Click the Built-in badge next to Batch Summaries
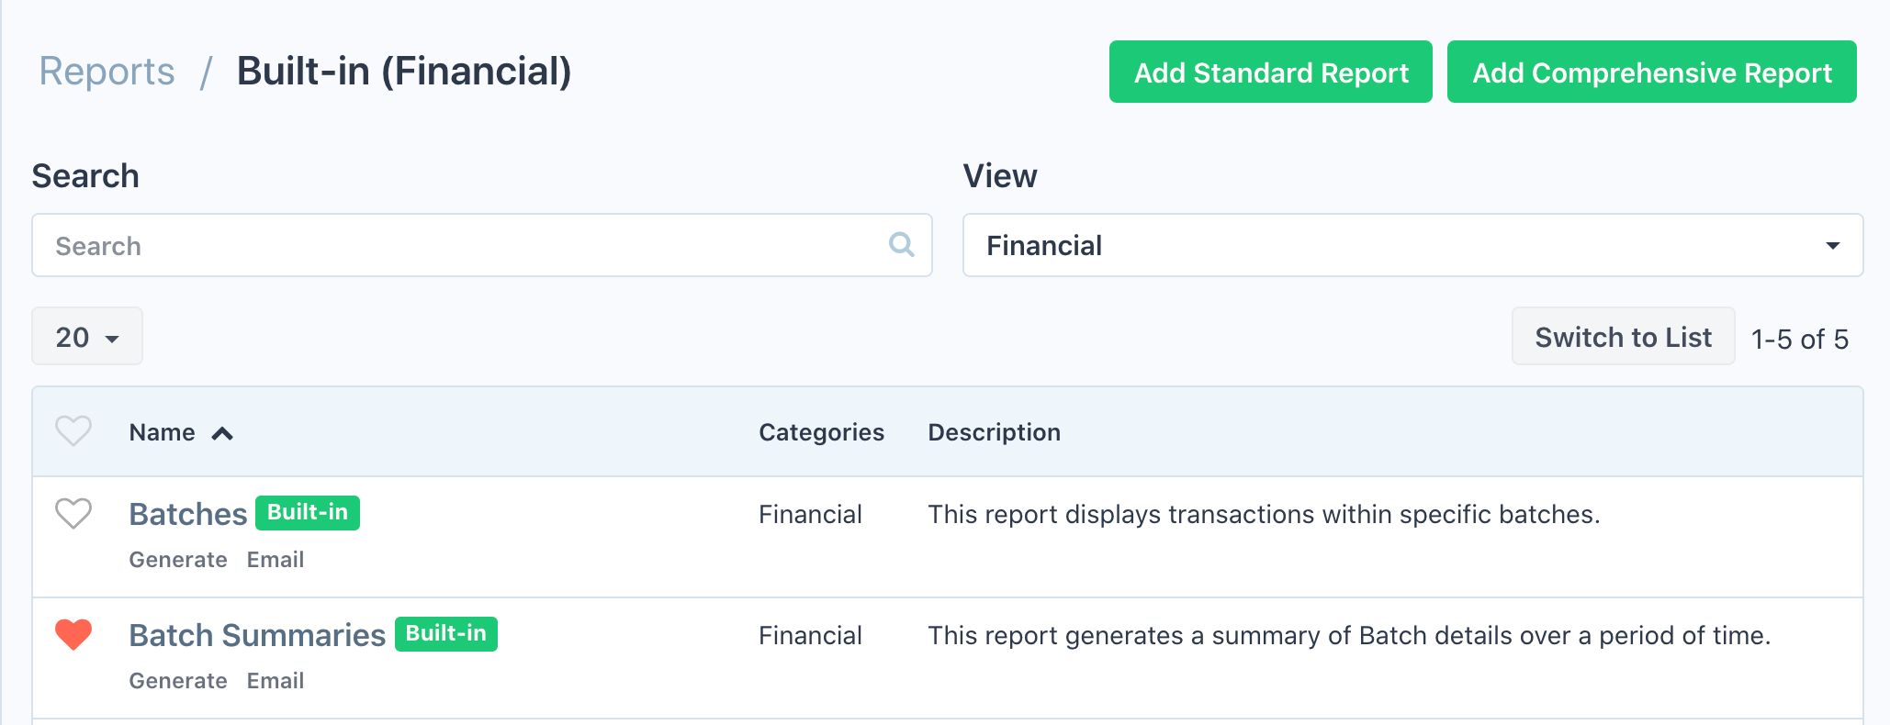 click(x=446, y=633)
